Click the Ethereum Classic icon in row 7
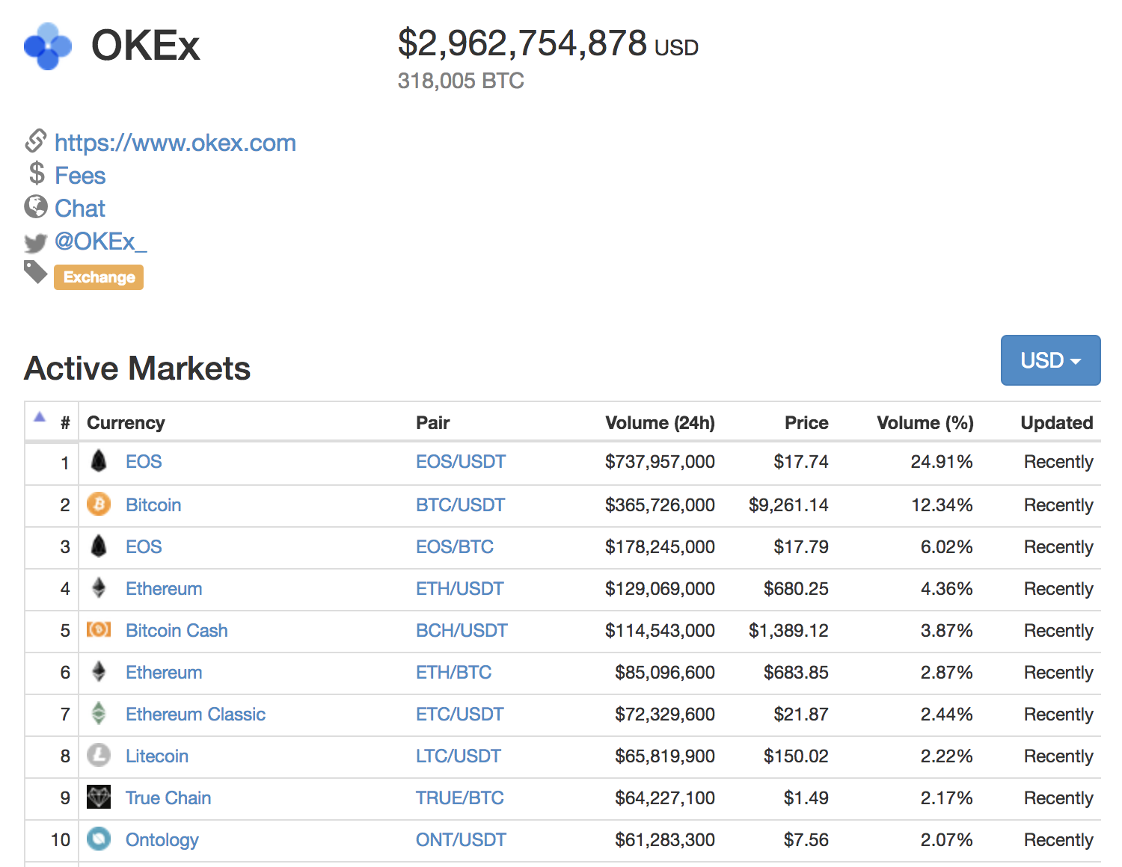 (x=99, y=714)
